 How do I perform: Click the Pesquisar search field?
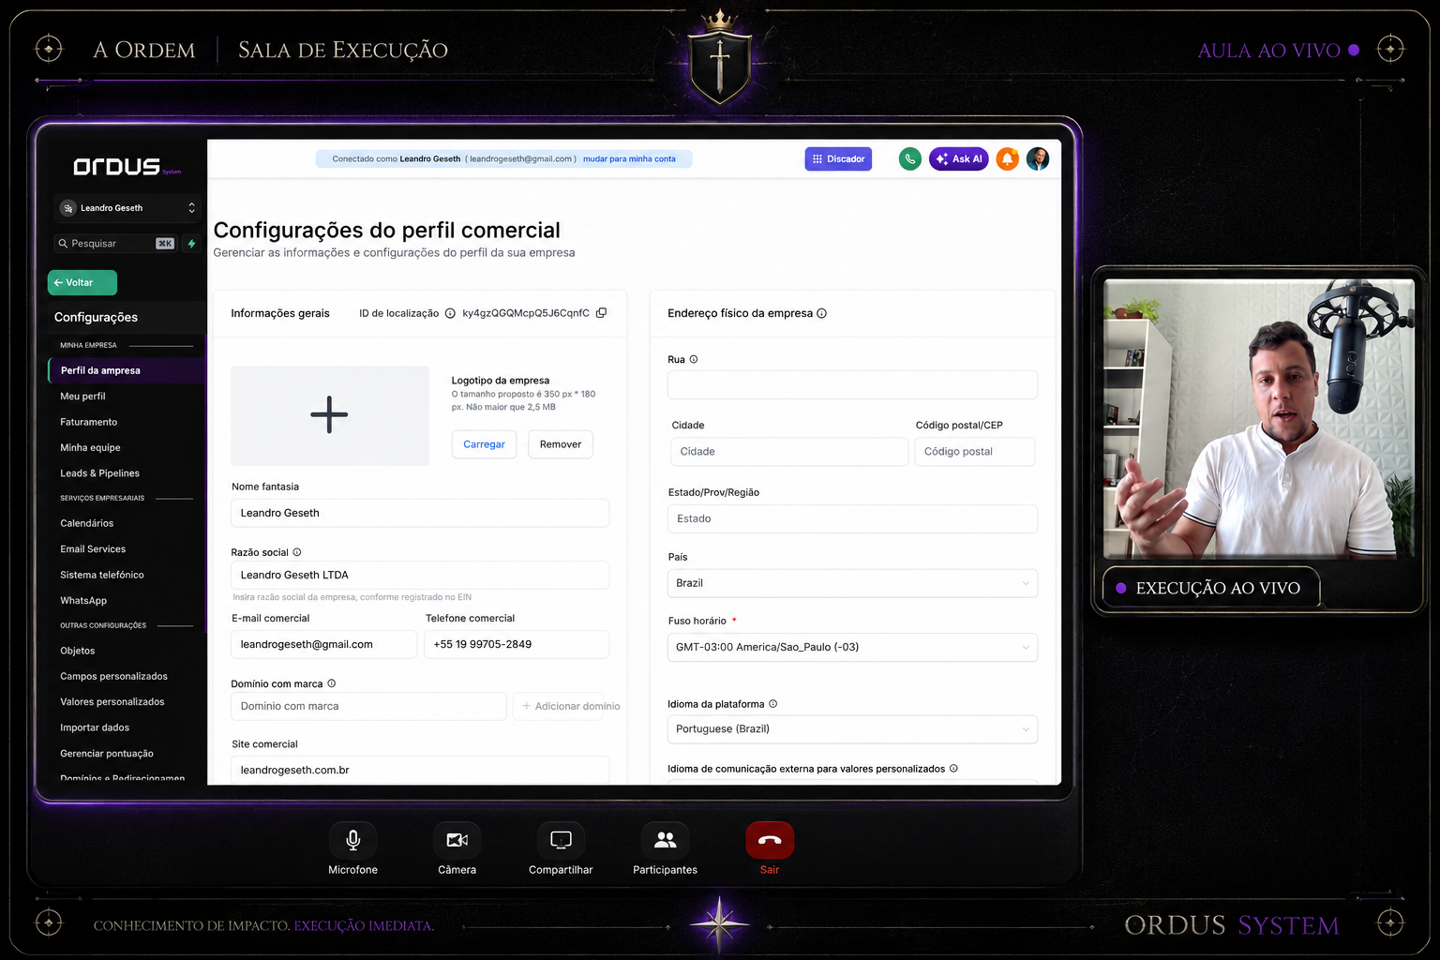(x=115, y=244)
